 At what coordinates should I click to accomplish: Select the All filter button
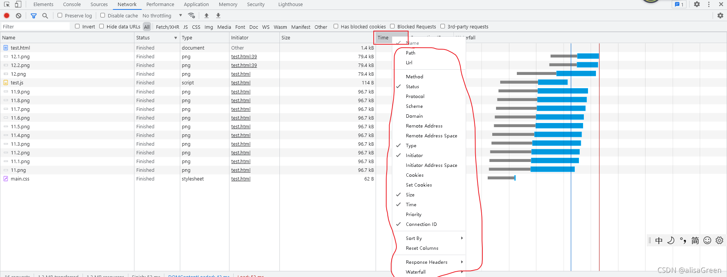pyautogui.click(x=147, y=27)
